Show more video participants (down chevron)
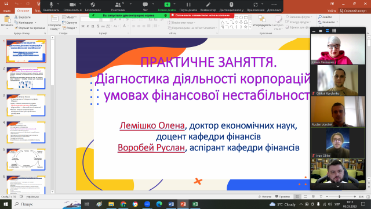This screenshot has height=209, width=371. click(338, 186)
